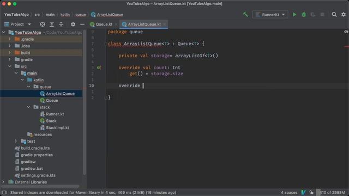Collapse the YouTubeAlgo root node
This screenshot has width=349, height=196.
[x=4, y=33]
